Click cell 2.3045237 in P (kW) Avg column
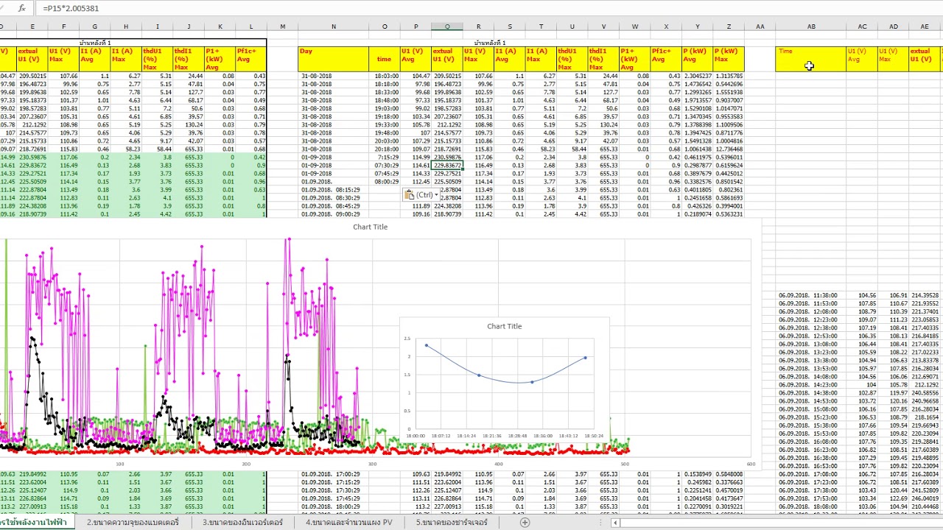 coord(697,76)
